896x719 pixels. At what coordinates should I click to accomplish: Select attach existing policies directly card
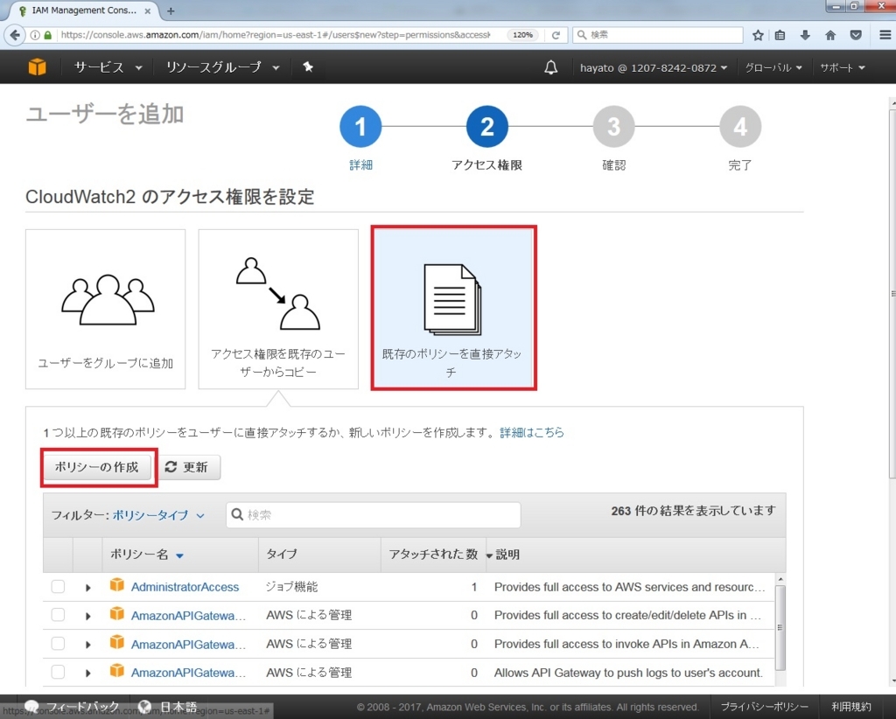(x=453, y=308)
